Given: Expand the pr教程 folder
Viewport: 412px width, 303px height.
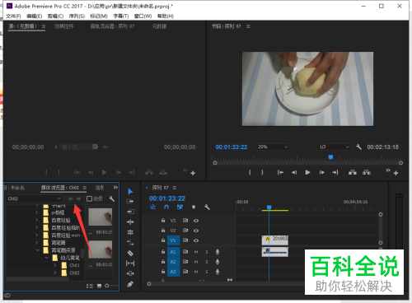Looking at the screenshot, I should 37,212.
